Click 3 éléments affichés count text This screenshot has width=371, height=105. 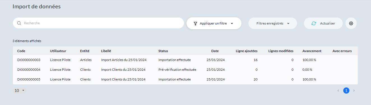pyautogui.click(x=27, y=41)
